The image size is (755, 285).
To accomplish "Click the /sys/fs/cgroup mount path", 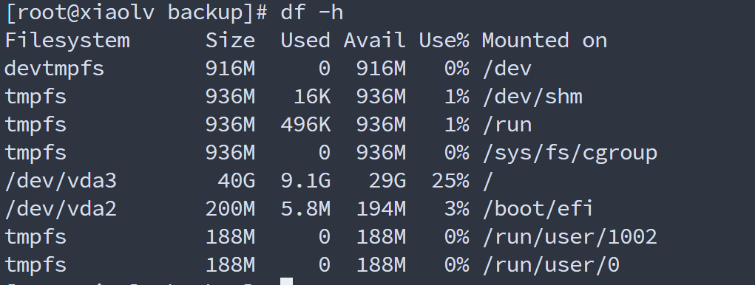I will pyautogui.click(x=569, y=153).
